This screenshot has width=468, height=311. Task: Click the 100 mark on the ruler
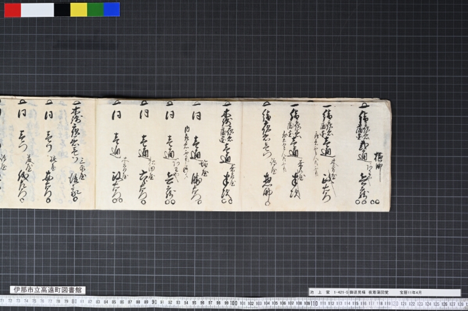[x=233, y=303]
